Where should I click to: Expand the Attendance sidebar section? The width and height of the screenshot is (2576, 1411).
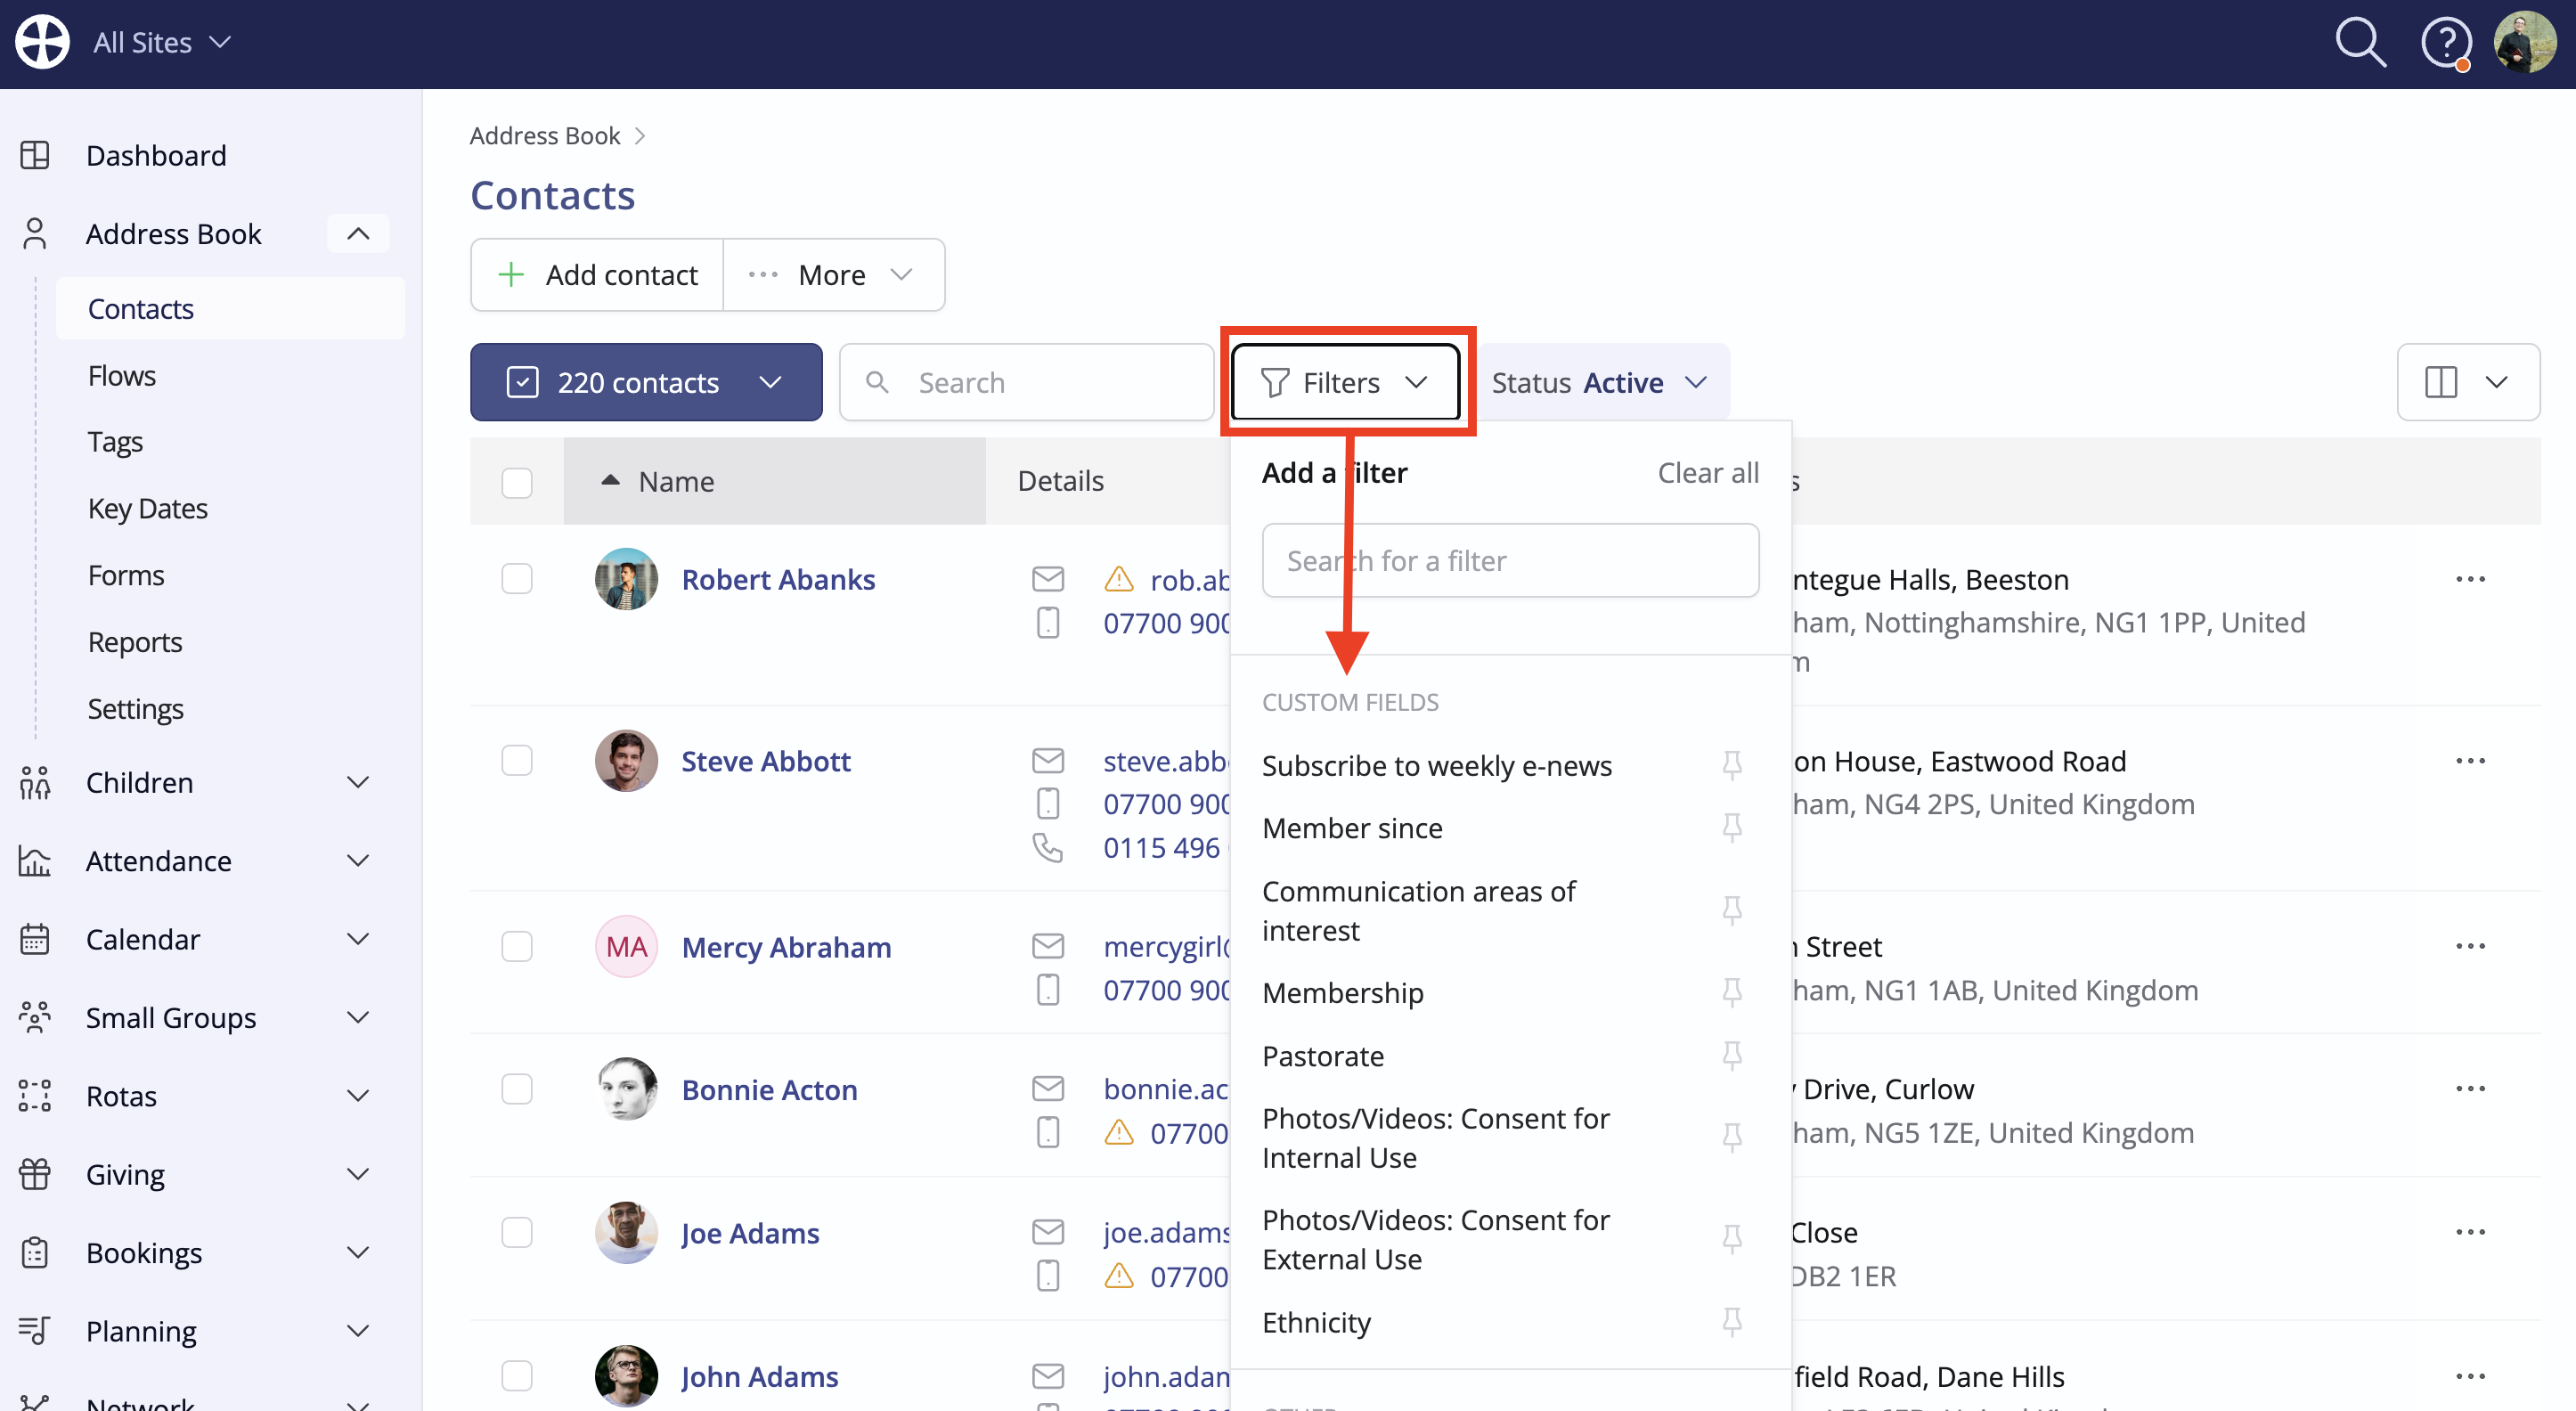(358, 860)
